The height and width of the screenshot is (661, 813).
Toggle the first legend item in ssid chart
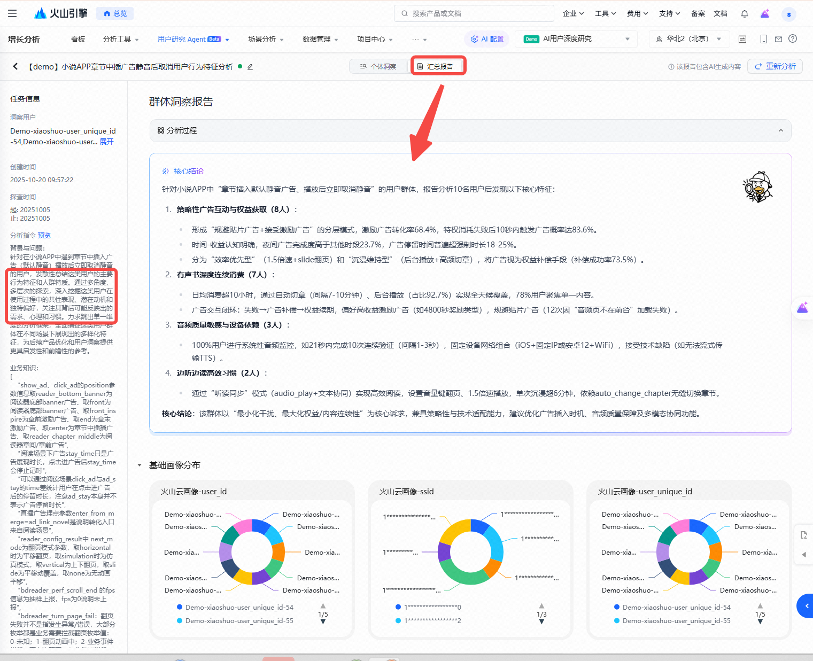pos(429,607)
